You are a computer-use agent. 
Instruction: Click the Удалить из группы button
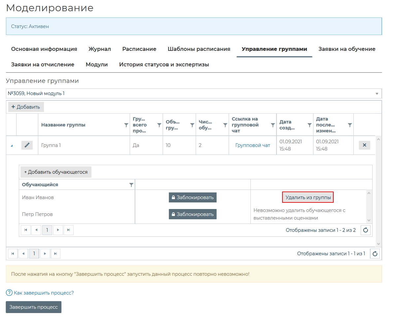pyautogui.click(x=308, y=197)
